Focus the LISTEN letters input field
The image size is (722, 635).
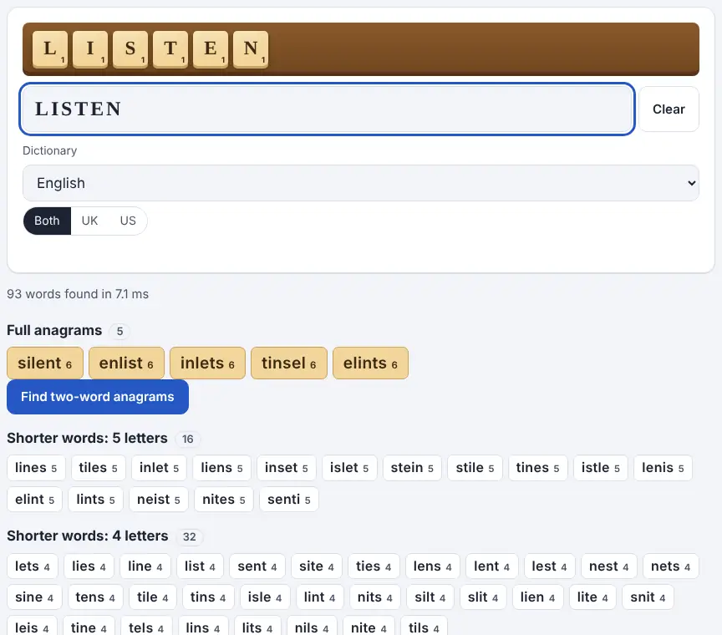pyautogui.click(x=327, y=109)
